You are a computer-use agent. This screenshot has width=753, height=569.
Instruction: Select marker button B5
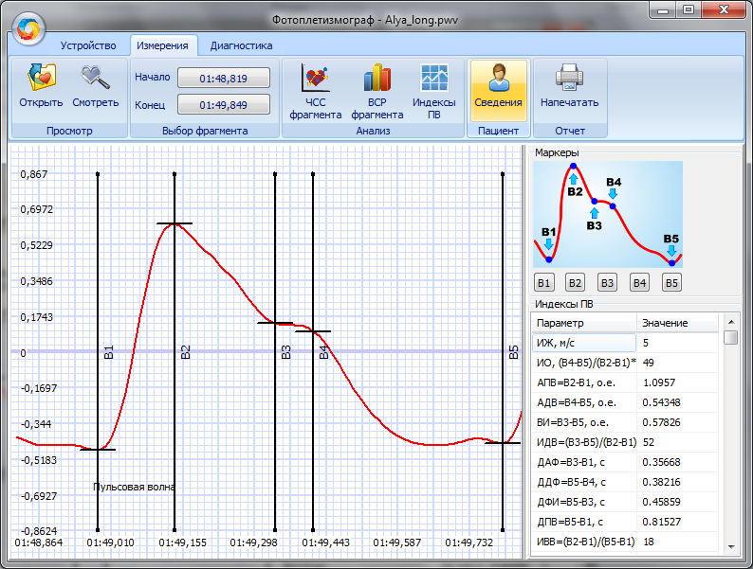point(671,282)
